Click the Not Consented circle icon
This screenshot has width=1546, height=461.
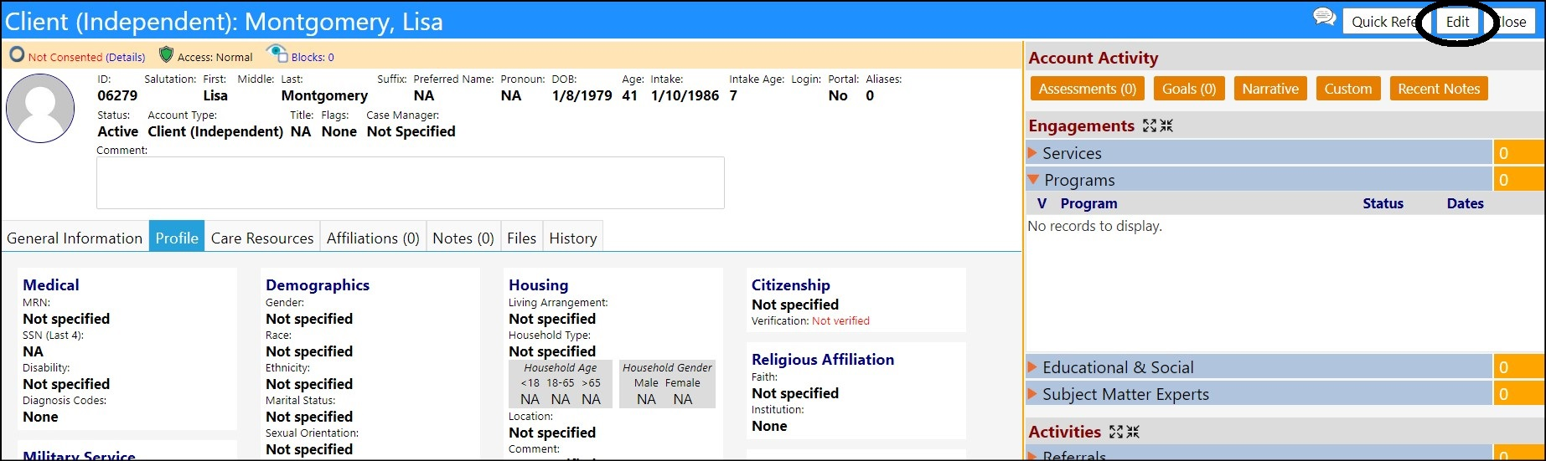tap(17, 55)
